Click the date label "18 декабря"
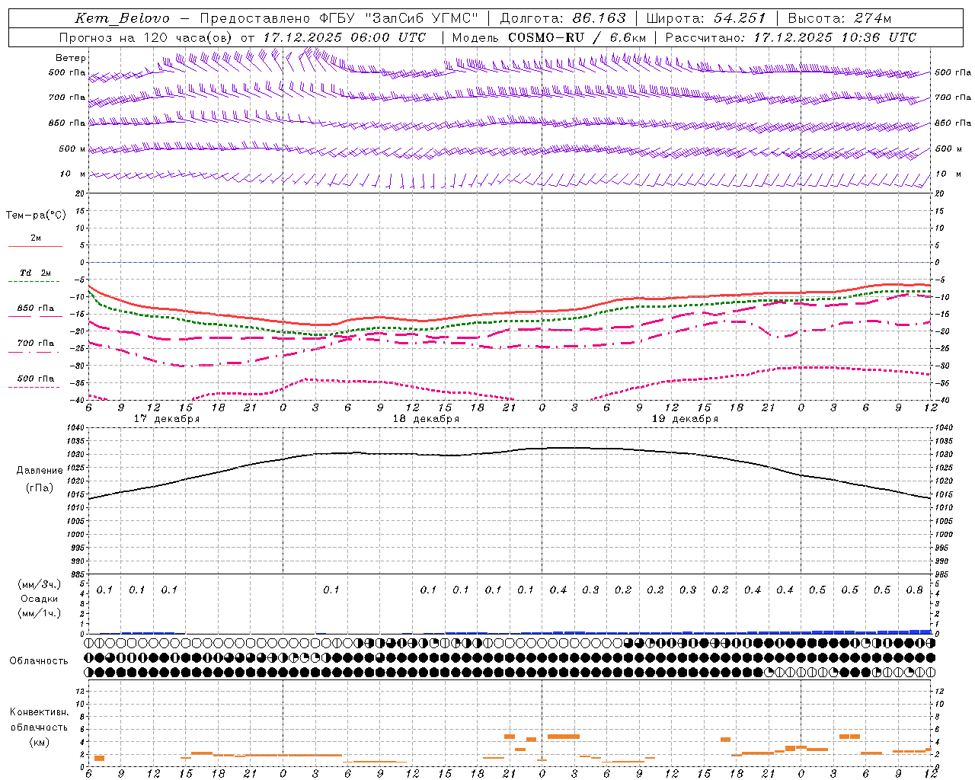 click(426, 419)
